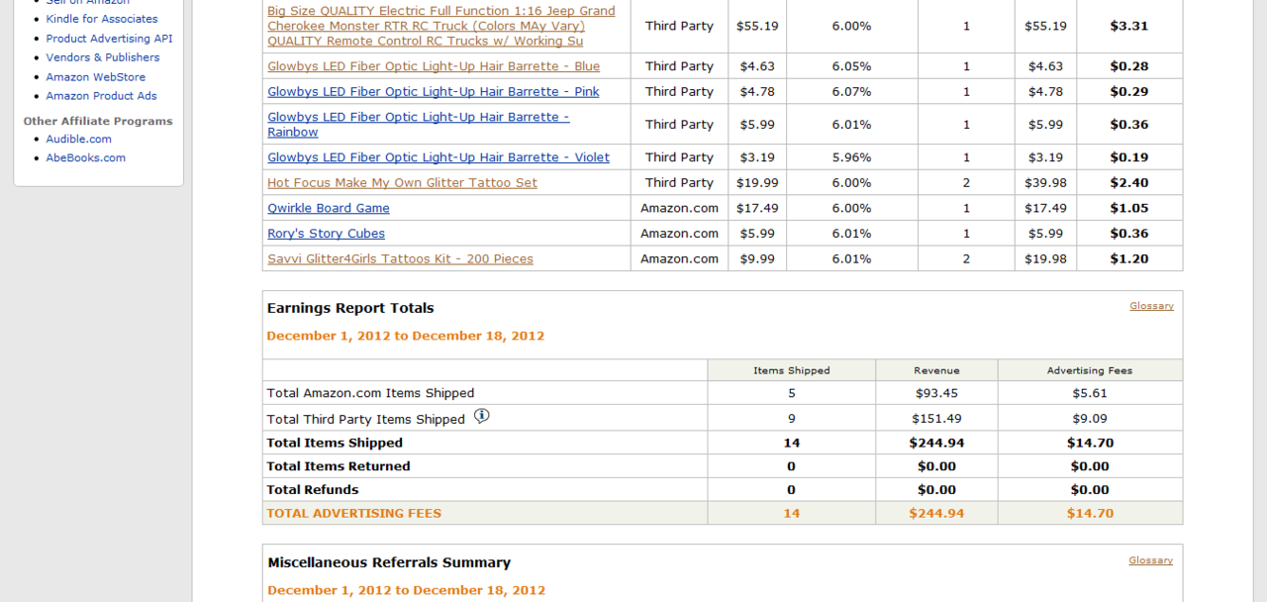This screenshot has width=1267, height=602.
Task: Click Third Party seller in Hot Focus row
Action: coord(679,183)
